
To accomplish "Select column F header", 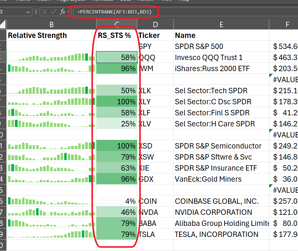I will coord(284,24).
